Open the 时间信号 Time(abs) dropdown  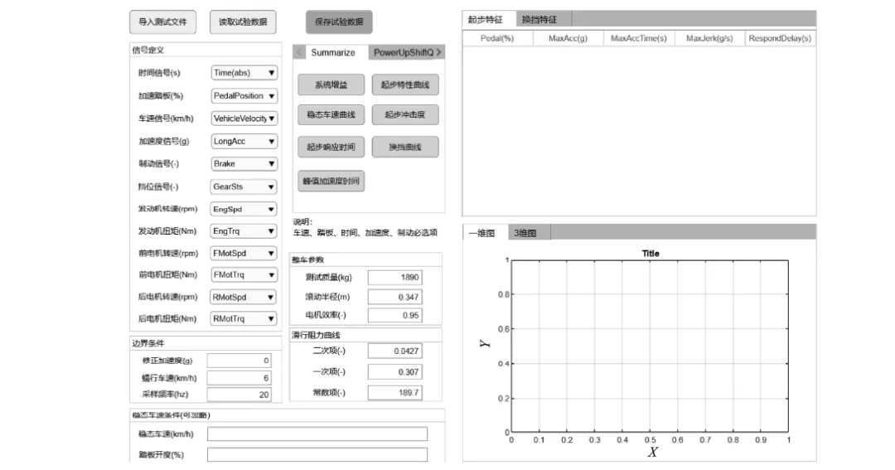click(x=244, y=72)
